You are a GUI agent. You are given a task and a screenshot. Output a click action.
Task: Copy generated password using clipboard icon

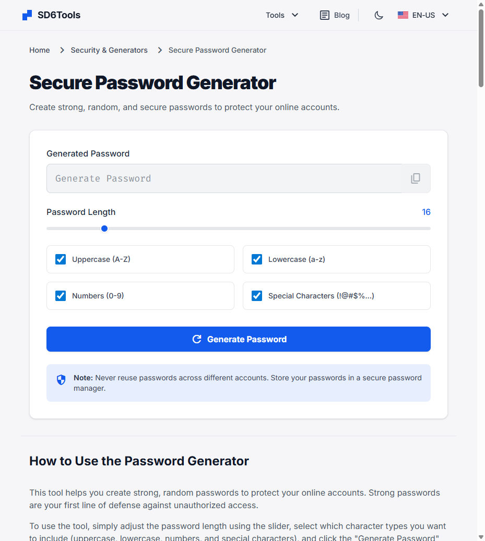416,178
